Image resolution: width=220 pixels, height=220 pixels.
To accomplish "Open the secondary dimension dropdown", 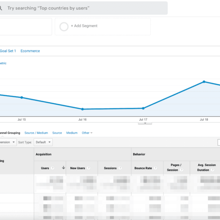I will (x=8, y=142).
